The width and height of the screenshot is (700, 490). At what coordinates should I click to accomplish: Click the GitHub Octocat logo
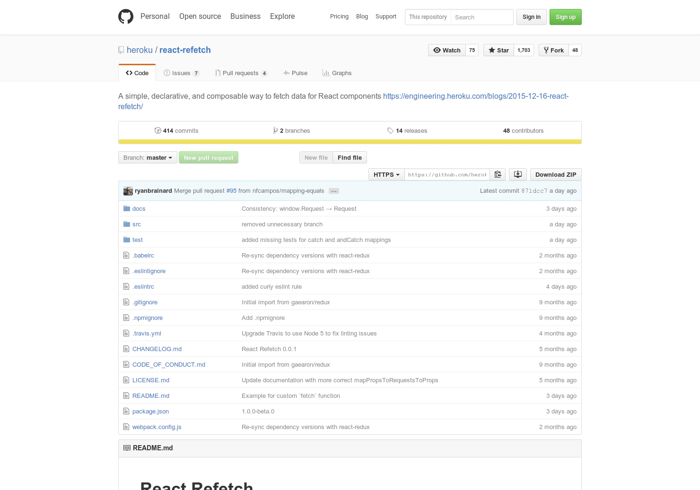(x=125, y=16)
